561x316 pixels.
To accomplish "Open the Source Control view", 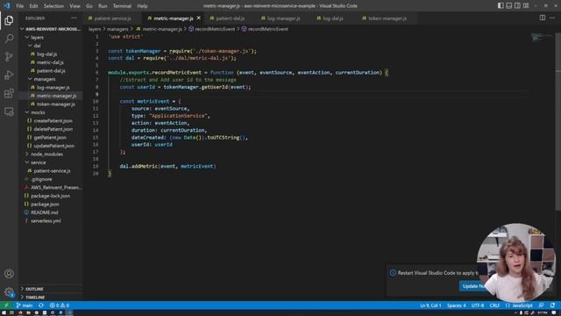I will [x=9, y=56].
